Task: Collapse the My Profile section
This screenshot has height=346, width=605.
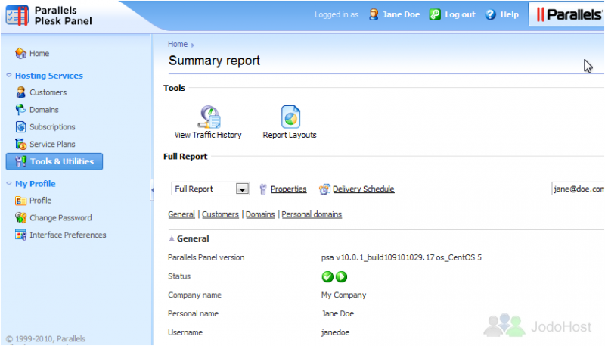Action: [9, 184]
